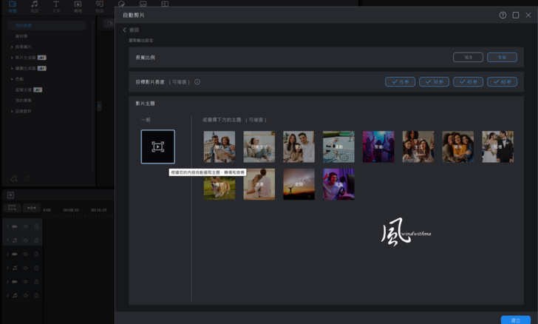The width and height of the screenshot is (538, 324).
Task: Click the 返回 back arrow
Action: [x=125, y=30]
